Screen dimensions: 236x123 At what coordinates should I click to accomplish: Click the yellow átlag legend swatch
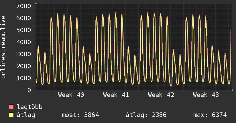coord(11,115)
